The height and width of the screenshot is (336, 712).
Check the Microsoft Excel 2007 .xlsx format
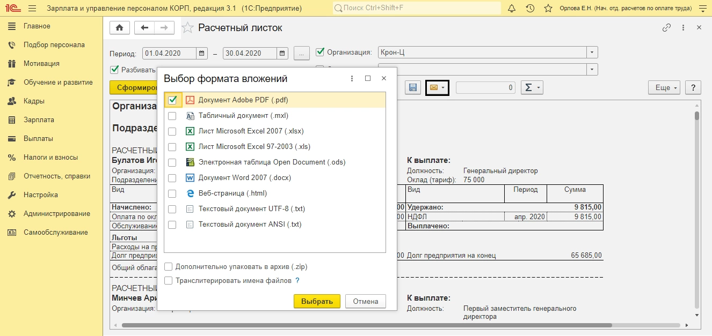tap(172, 131)
